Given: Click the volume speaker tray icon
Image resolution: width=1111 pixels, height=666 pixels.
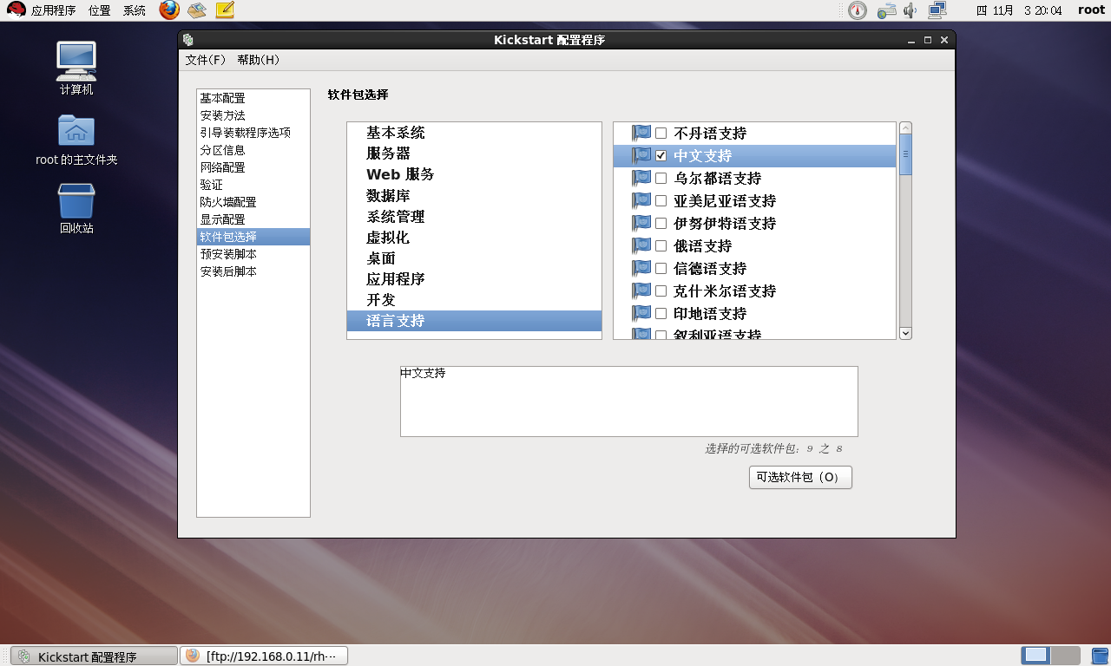Looking at the screenshot, I should pyautogui.click(x=910, y=10).
